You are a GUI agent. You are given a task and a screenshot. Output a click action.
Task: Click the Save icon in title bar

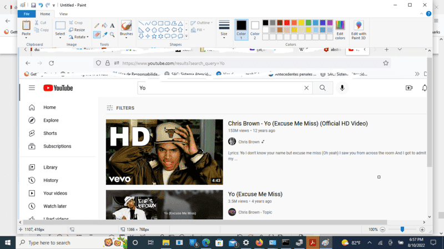[x=33, y=5]
